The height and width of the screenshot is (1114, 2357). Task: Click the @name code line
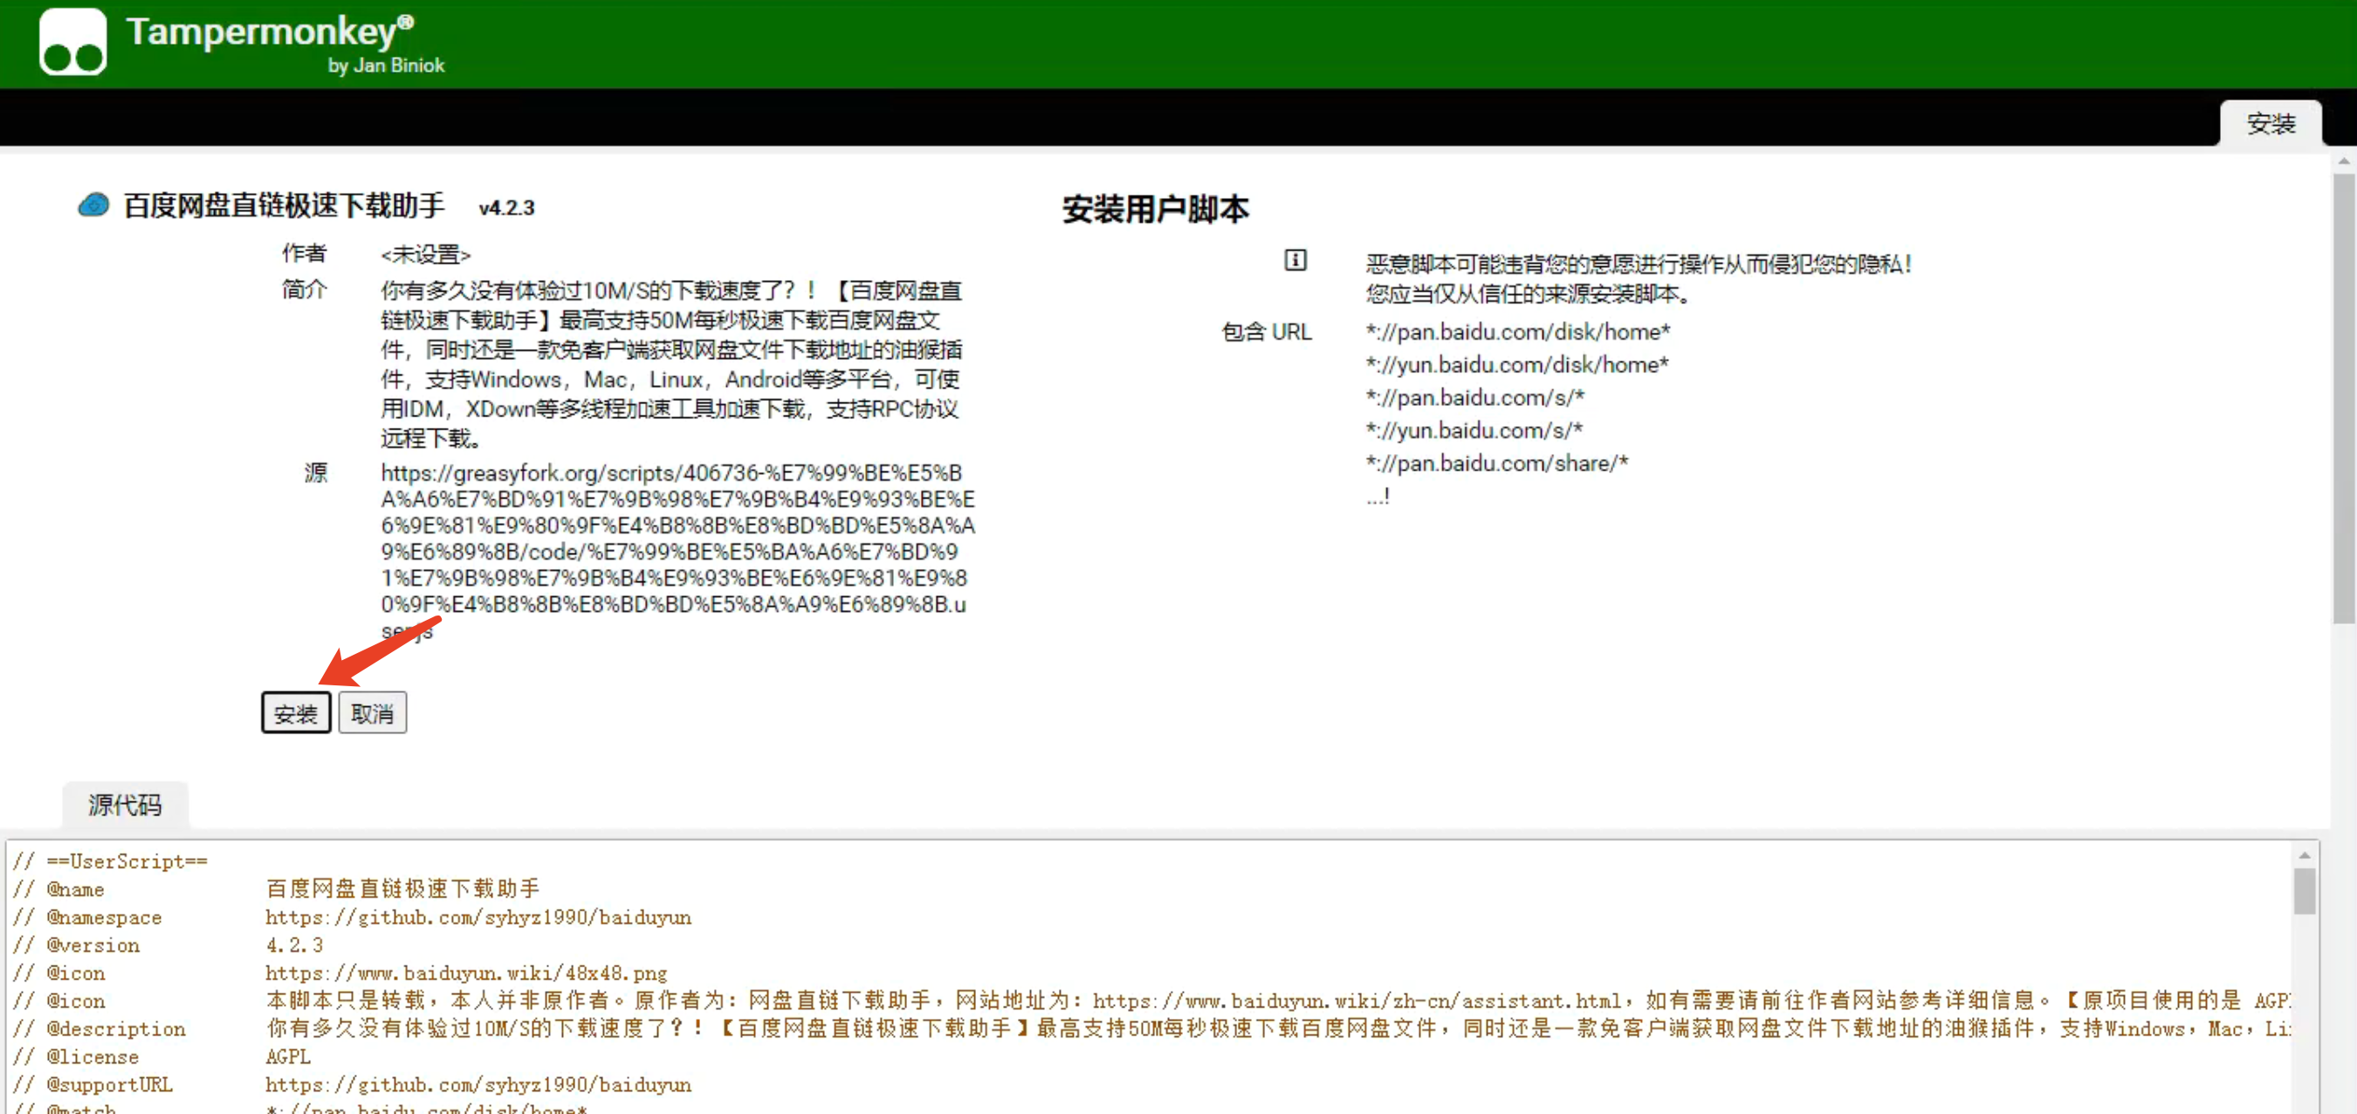pos(277,889)
